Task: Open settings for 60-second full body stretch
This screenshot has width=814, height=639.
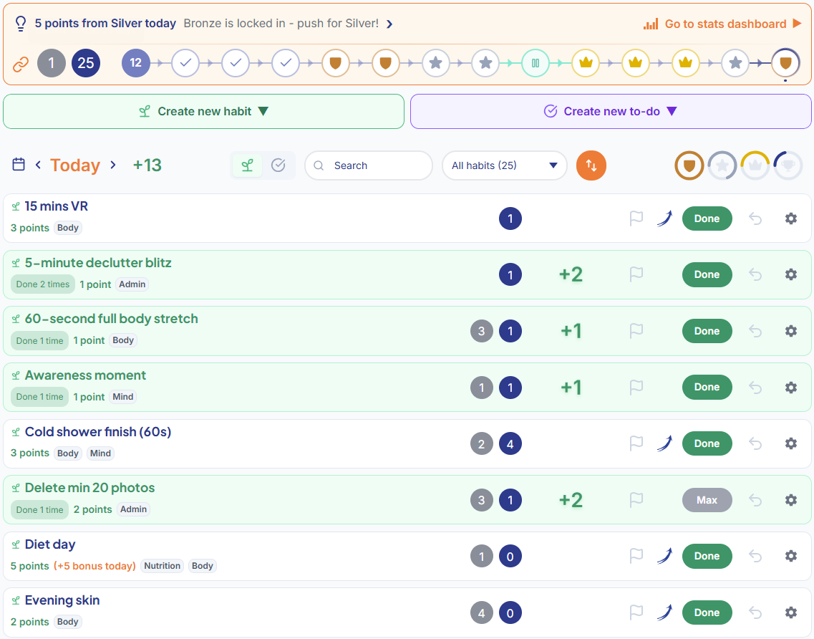Action: (x=790, y=331)
